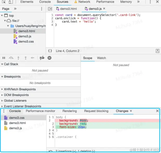Open the navigator pane more options menu
Viewport: 161px width, 153px height.
click(41, 9)
